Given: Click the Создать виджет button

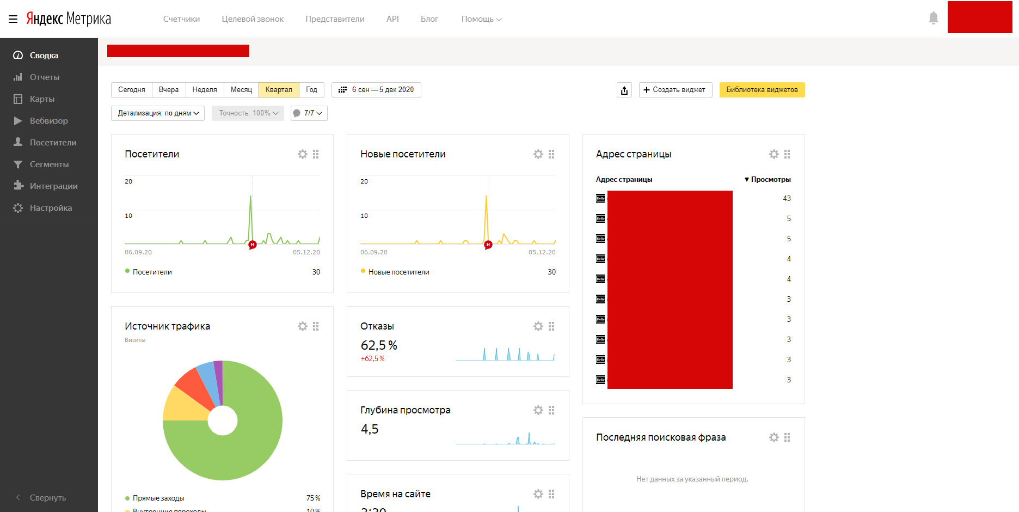Looking at the screenshot, I should coord(675,90).
